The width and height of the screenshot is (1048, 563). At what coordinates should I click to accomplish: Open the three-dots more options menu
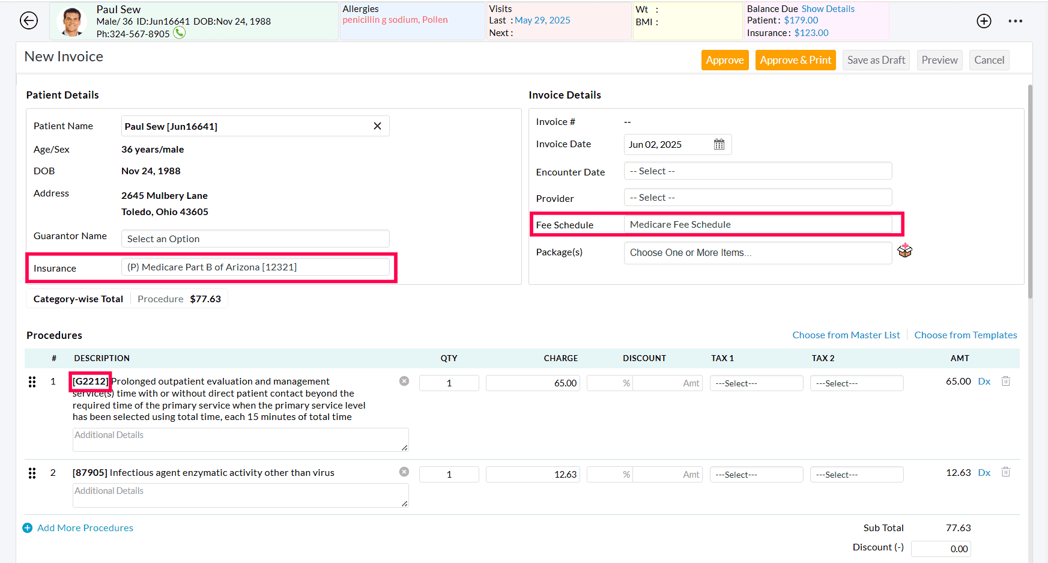coord(1015,21)
